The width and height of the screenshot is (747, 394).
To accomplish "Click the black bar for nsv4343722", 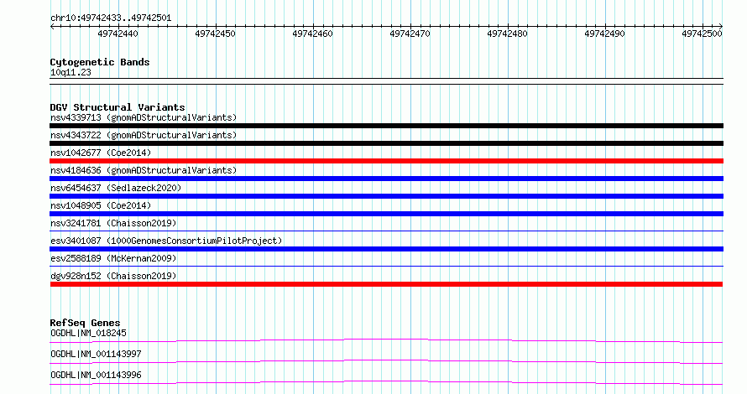I will (386, 143).
